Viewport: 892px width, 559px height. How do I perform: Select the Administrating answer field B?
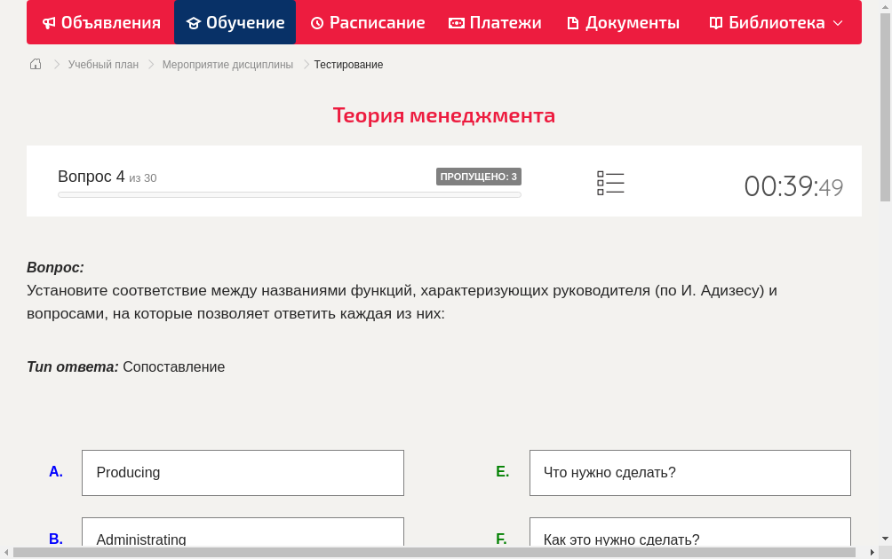pos(243,536)
